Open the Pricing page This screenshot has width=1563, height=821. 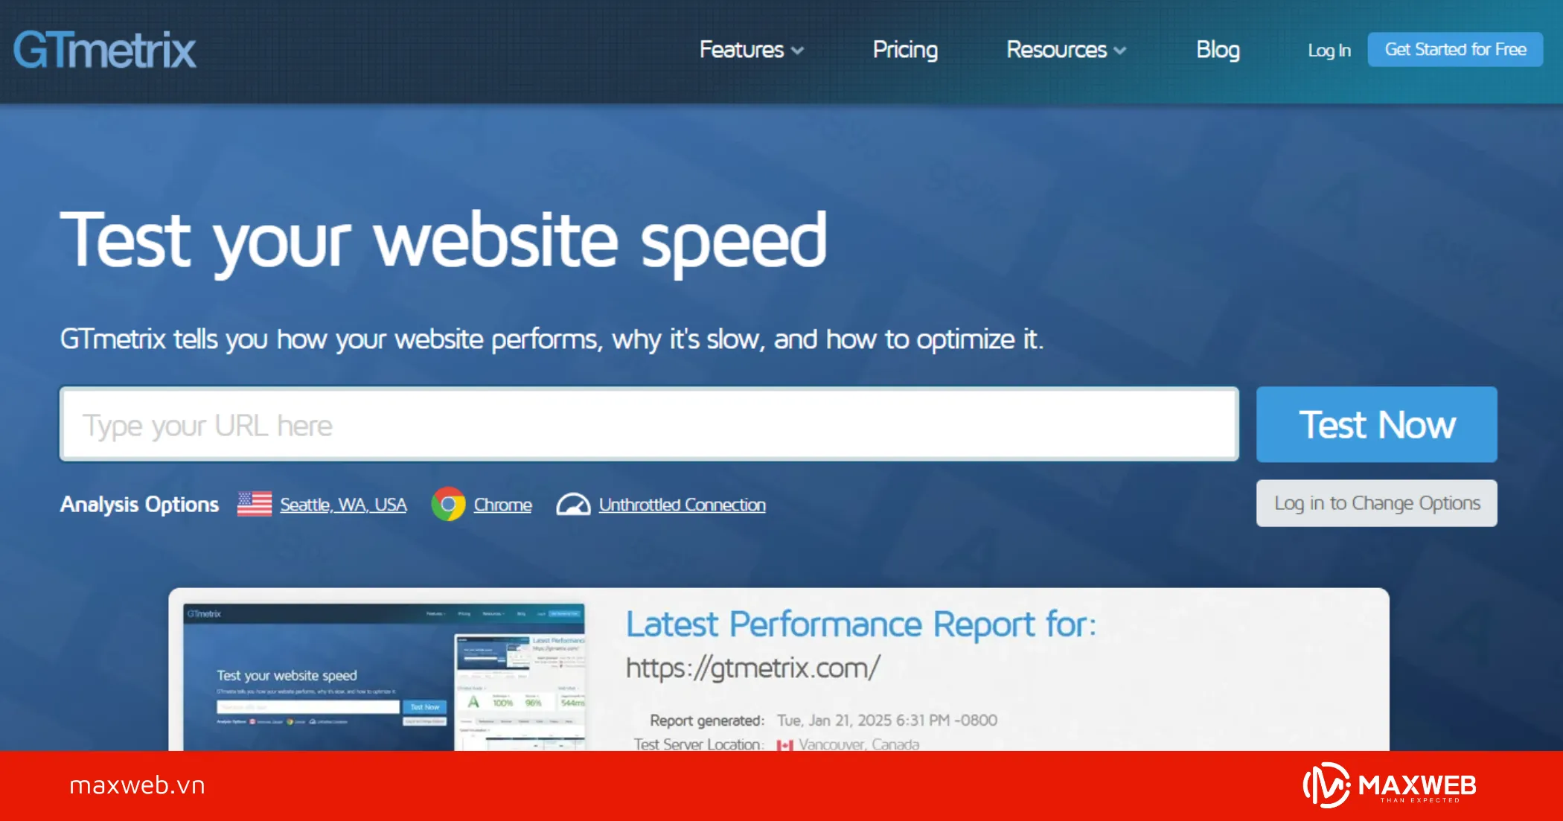904,50
